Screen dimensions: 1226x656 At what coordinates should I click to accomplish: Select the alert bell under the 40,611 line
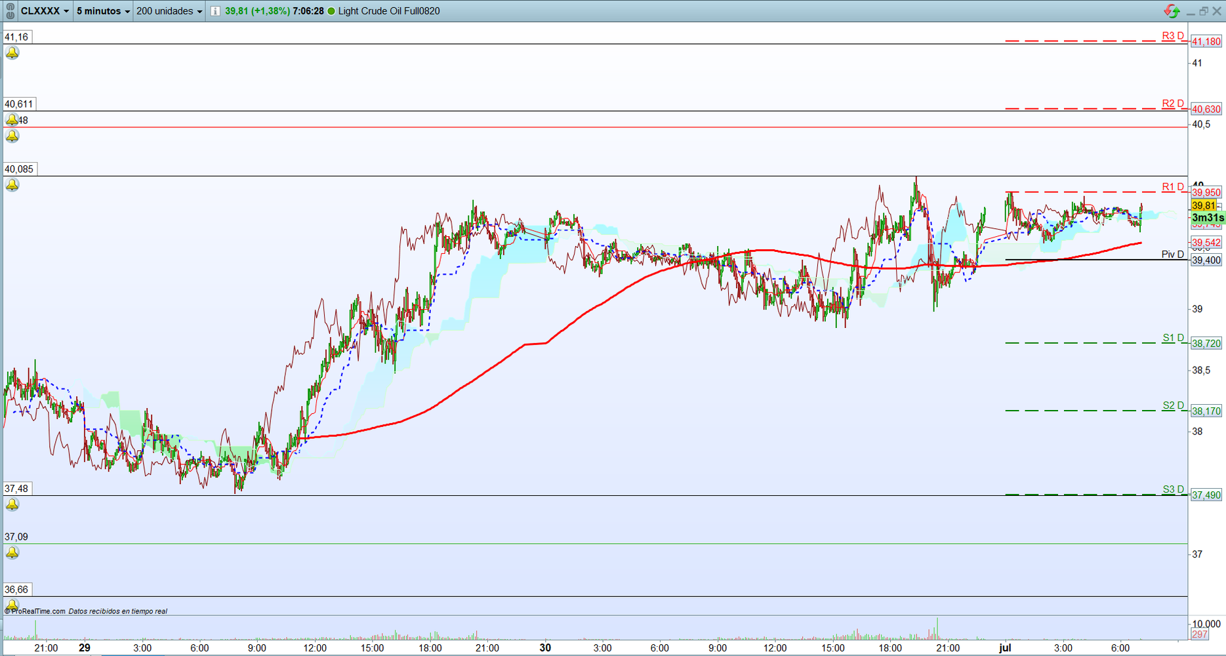coord(12,120)
